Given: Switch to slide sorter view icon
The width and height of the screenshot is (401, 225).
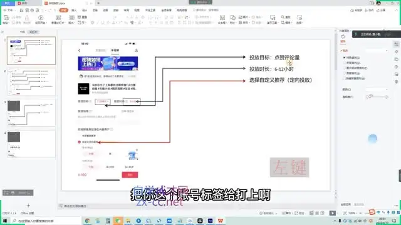Looking at the screenshot, I should [317, 213].
